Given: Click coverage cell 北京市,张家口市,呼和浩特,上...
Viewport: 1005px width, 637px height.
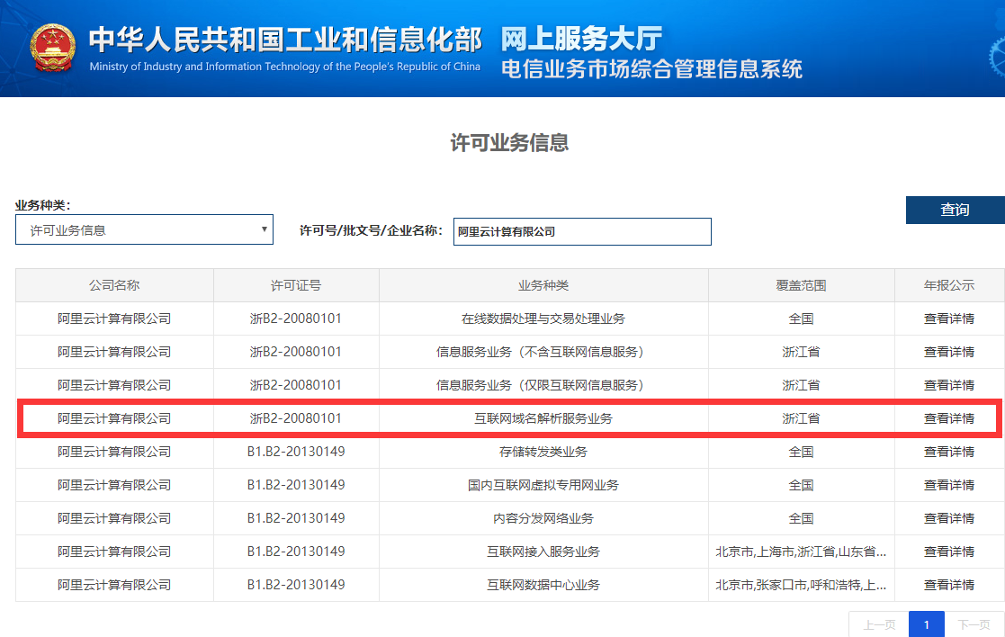Looking at the screenshot, I should coord(801,585).
